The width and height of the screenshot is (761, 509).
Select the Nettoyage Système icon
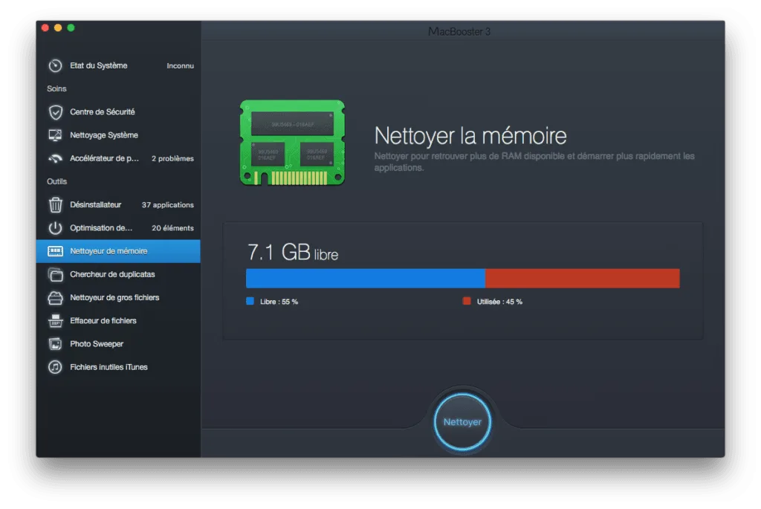[x=56, y=134]
